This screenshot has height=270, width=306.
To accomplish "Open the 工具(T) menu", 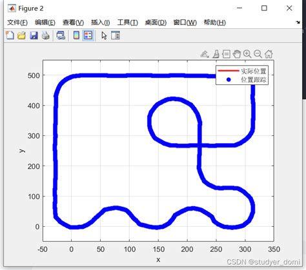I will tap(128, 23).
